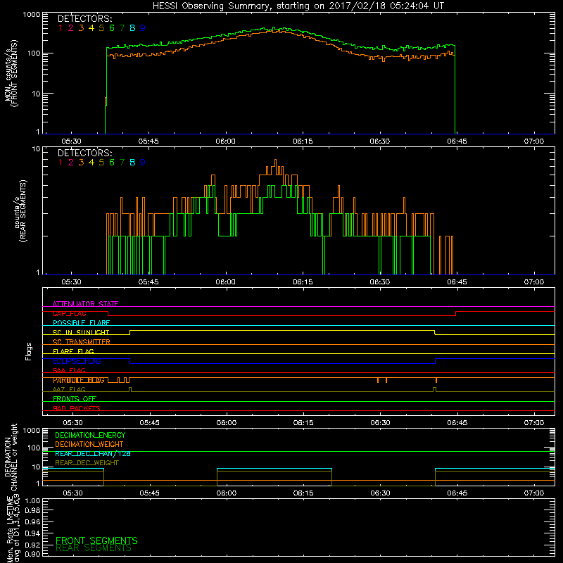
Task: Pick red detector 1 in front segments legend
Action: pyautogui.click(x=61, y=28)
